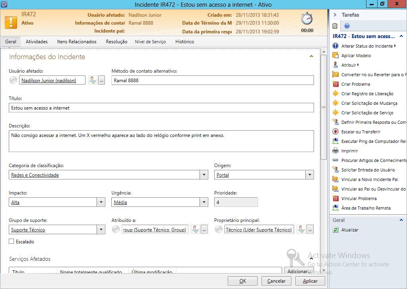The width and height of the screenshot is (407, 289).
Task: Toggle the Escalado checkbox
Action: pyautogui.click(x=12, y=241)
